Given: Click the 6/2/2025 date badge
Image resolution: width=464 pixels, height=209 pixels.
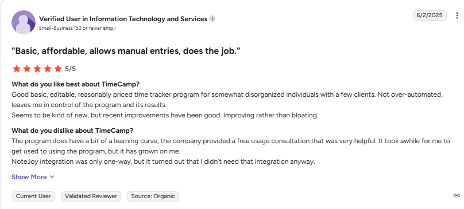Looking at the screenshot, I should pos(430,15).
